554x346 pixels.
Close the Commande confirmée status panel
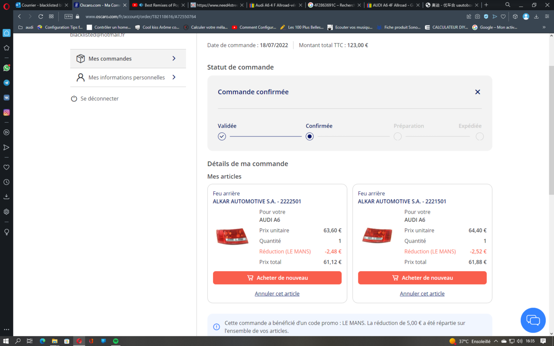pyautogui.click(x=477, y=92)
